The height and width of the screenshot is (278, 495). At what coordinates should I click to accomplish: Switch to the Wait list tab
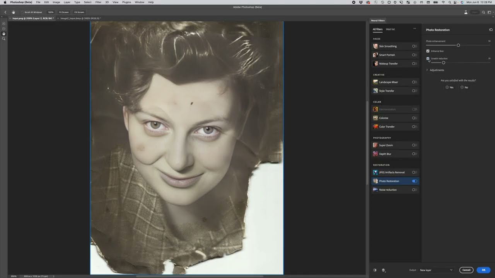click(x=390, y=29)
